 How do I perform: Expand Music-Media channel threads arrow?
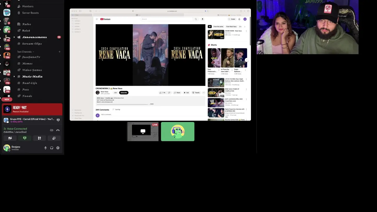[14, 77]
